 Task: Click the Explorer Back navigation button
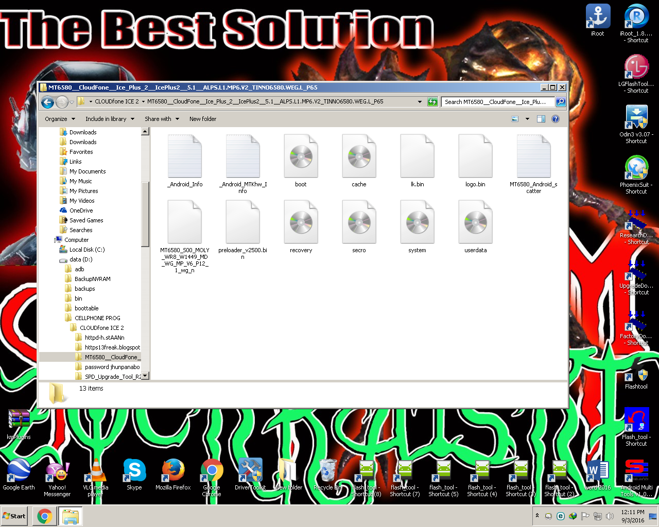click(x=47, y=102)
